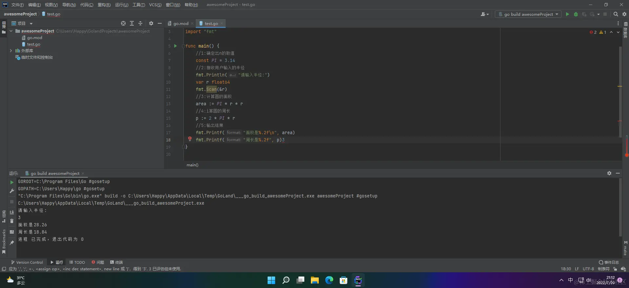Hide the project tool window
This screenshot has width=629, height=288.
[160, 23]
